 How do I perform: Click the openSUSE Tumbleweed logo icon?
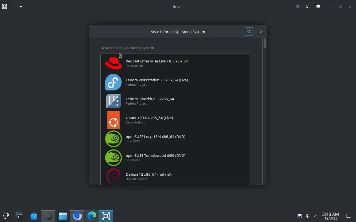click(113, 158)
